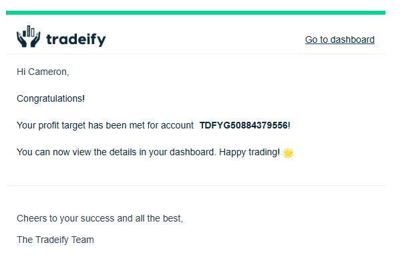Image resolution: width=400 pixels, height=259 pixels.
Task: Open the Go to dashboard link
Action: pyautogui.click(x=340, y=39)
